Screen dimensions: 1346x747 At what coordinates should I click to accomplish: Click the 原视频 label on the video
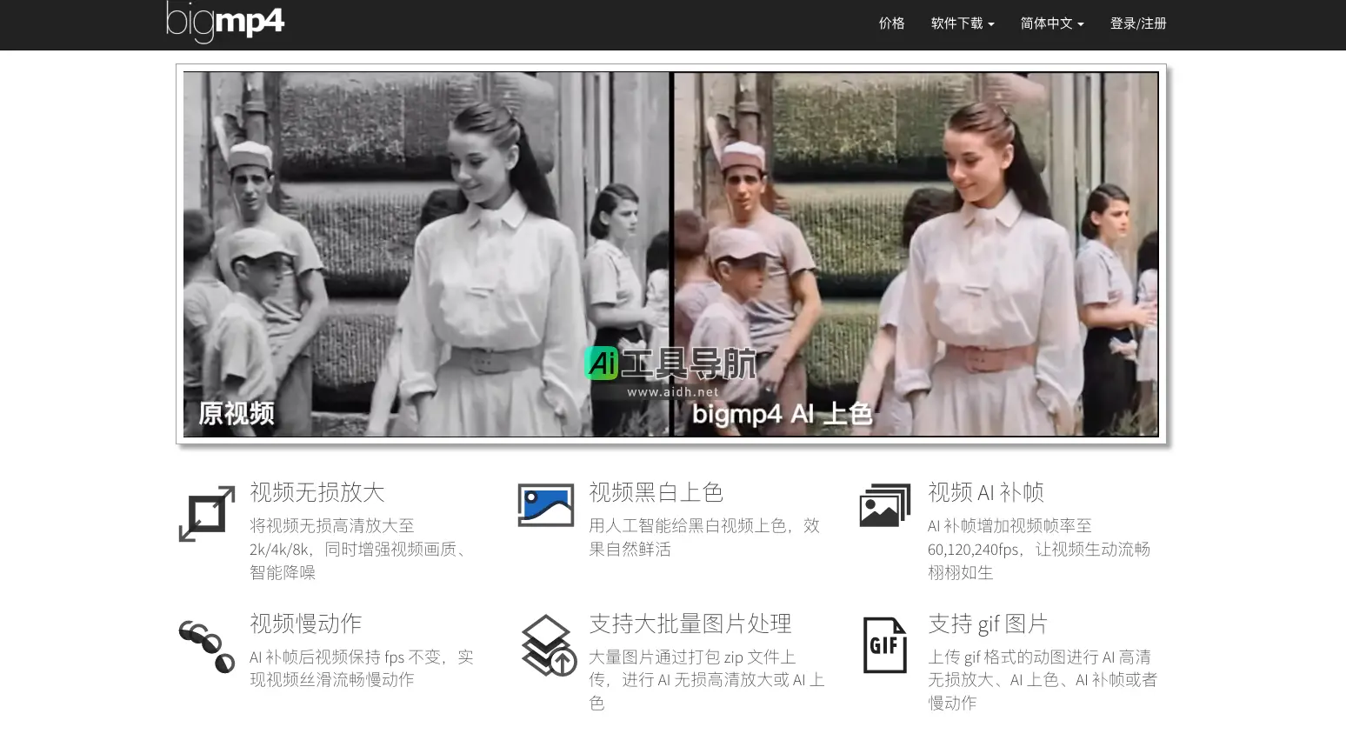click(237, 413)
